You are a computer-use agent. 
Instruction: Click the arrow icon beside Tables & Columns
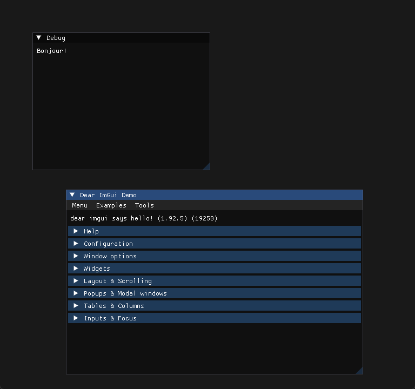pyautogui.click(x=76, y=306)
